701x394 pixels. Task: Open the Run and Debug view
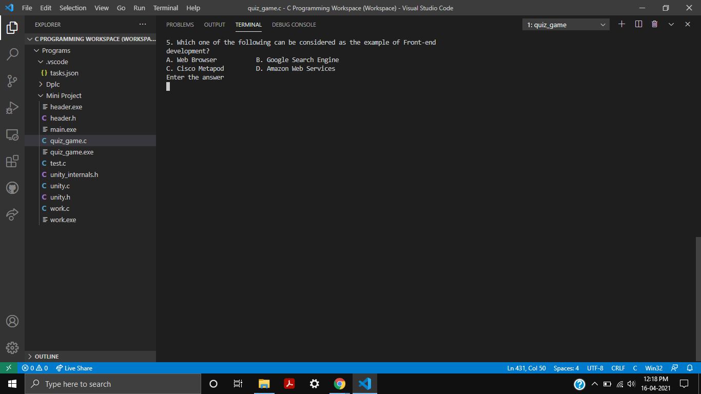[12, 107]
